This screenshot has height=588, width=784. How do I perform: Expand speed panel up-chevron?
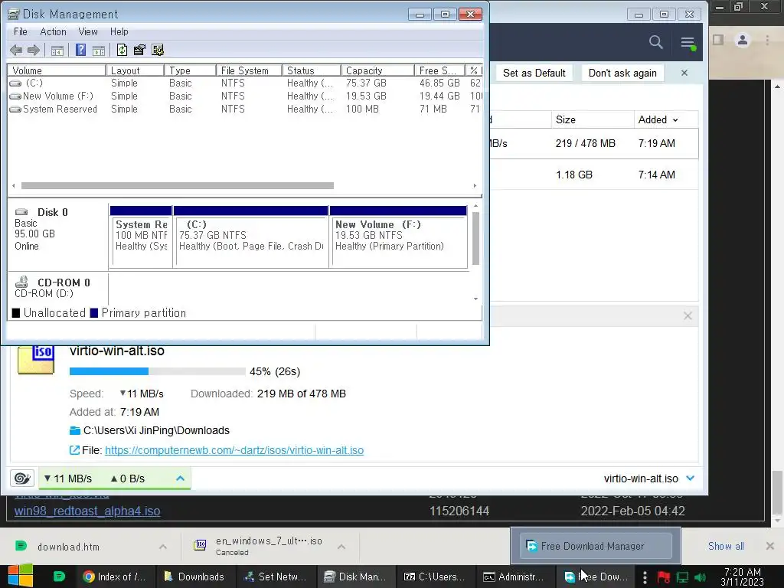click(x=180, y=479)
